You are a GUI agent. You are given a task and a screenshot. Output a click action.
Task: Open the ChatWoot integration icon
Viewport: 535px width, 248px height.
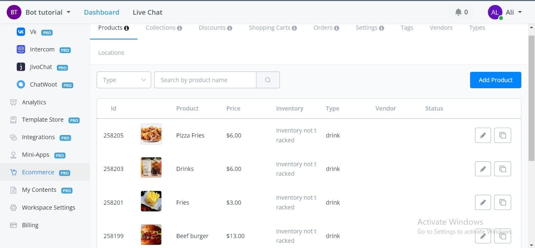[20, 84]
